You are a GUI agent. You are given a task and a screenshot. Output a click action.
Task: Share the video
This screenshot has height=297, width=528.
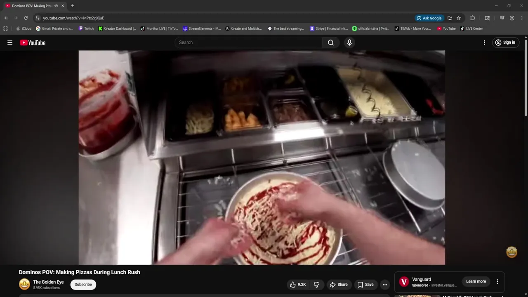[338, 285]
